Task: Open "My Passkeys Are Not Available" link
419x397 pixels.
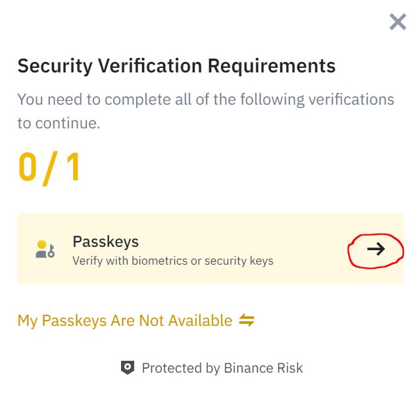Action: click(124, 321)
